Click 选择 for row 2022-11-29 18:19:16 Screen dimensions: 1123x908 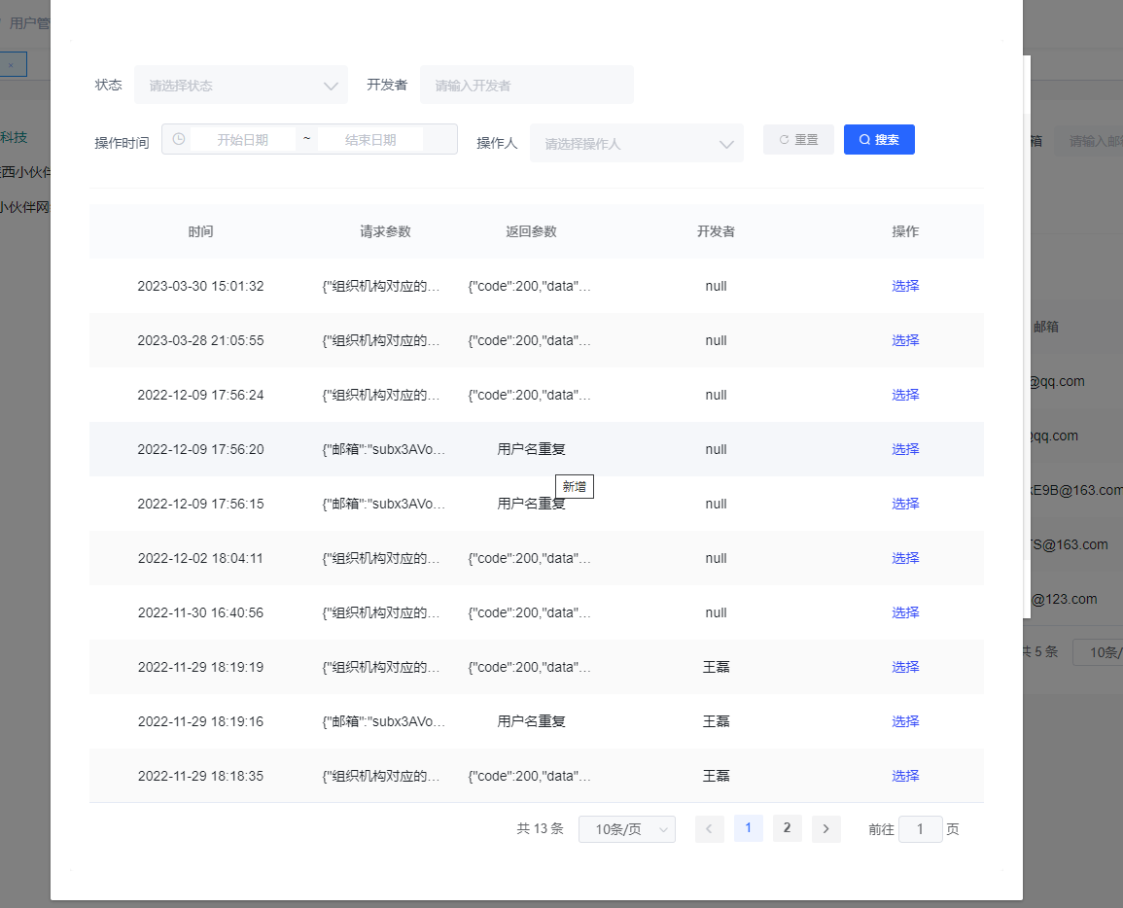coord(905,721)
